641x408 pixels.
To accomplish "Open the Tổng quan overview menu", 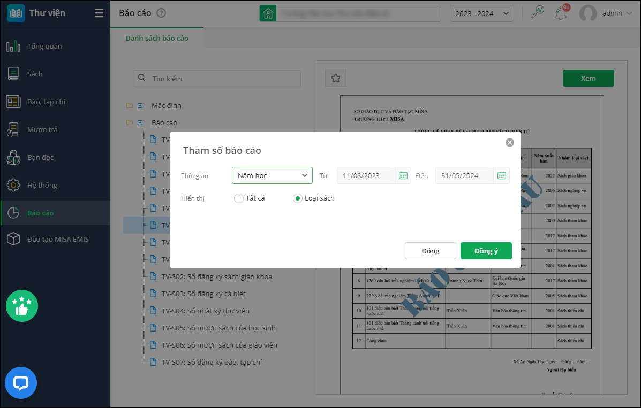I will tap(55, 46).
